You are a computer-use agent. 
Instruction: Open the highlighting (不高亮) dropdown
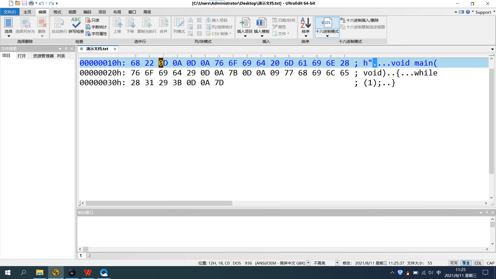pyautogui.click(x=337, y=263)
